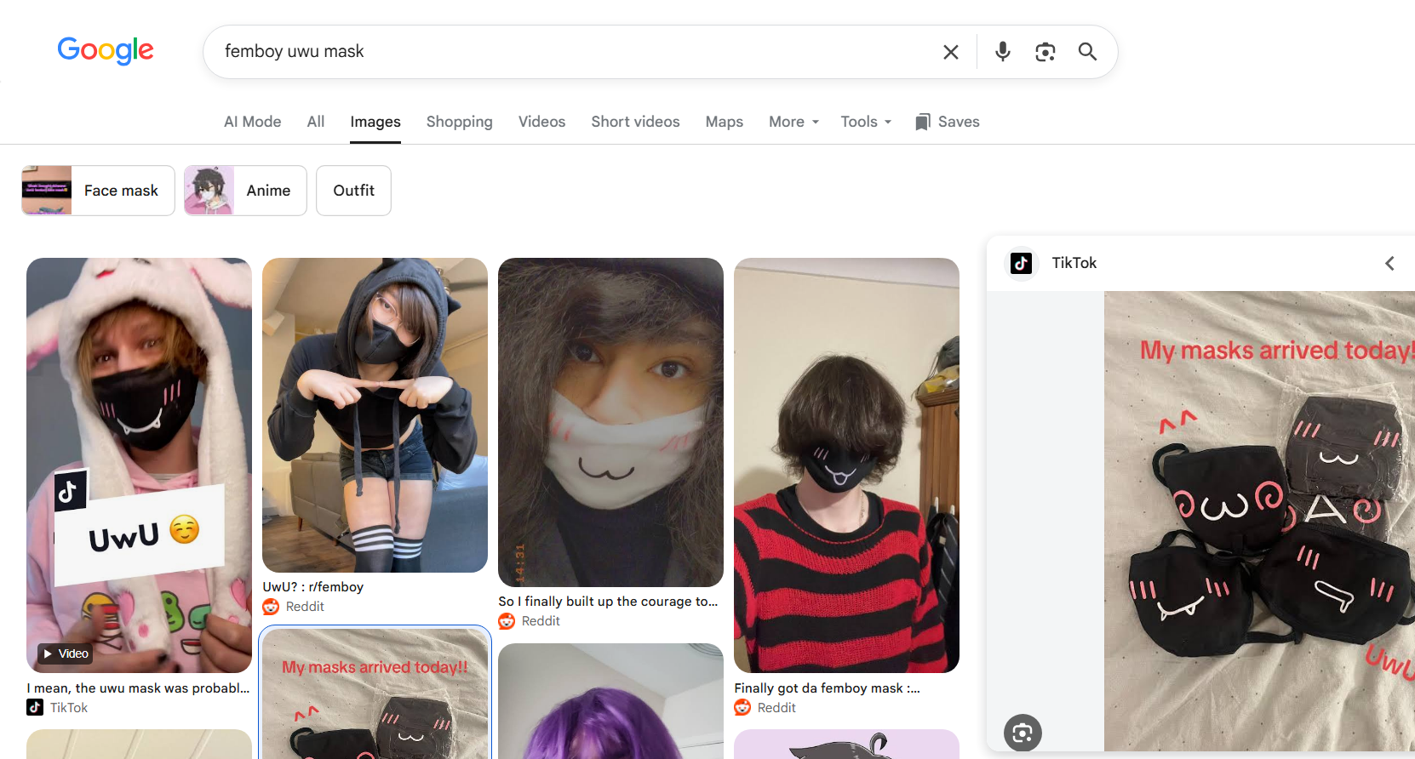Open the black hoodie r/femboy thumbnail
Image resolution: width=1415 pixels, height=759 pixels.
(x=375, y=415)
